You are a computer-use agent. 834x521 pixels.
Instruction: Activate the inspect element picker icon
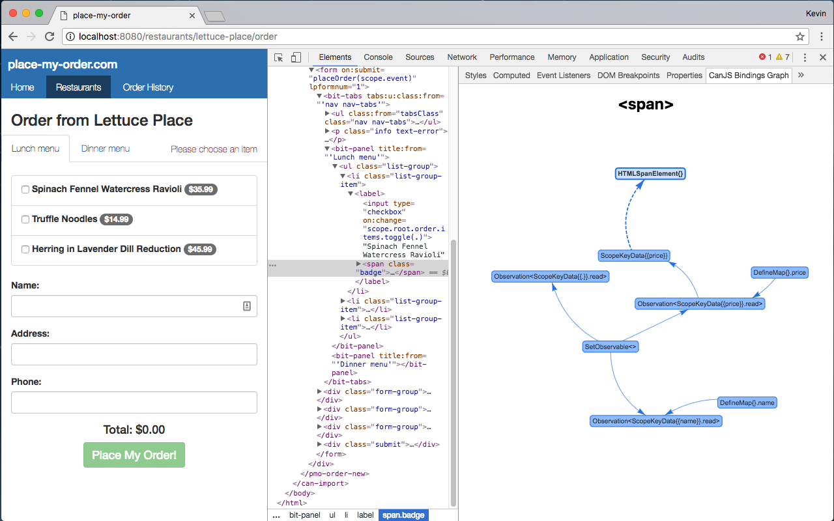pos(279,57)
